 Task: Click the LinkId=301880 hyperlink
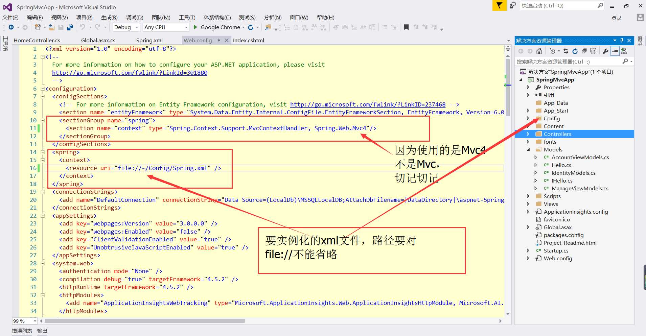(x=130, y=73)
